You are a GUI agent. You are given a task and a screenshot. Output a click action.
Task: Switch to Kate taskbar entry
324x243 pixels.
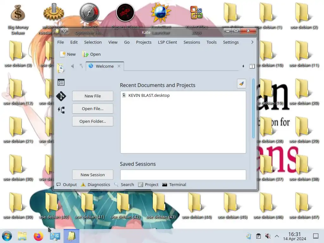tap(71, 236)
